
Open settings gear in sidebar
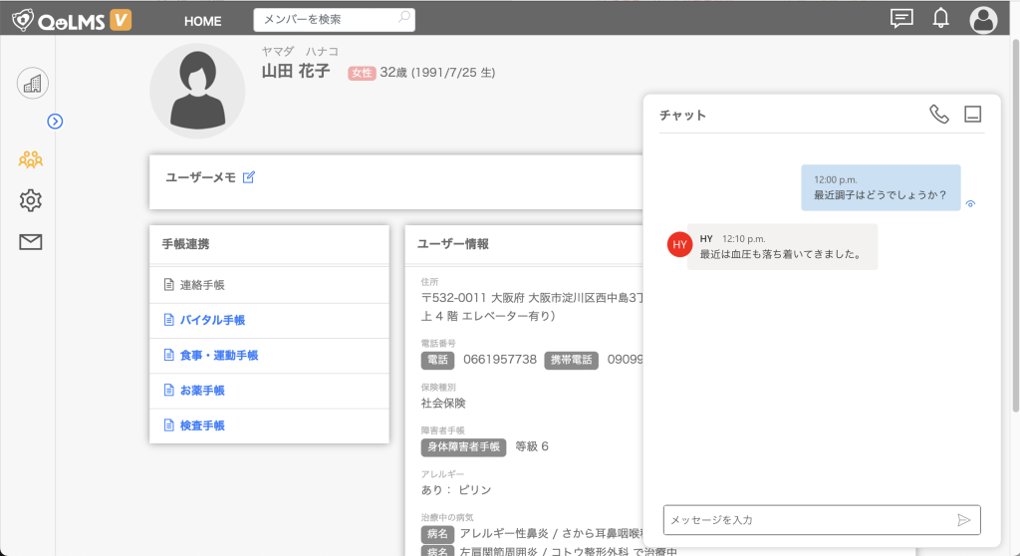click(x=31, y=200)
